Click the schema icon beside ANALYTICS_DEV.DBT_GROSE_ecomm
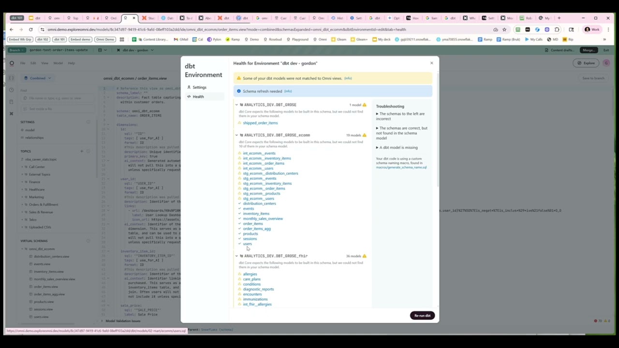The image size is (619, 348). 241,135
